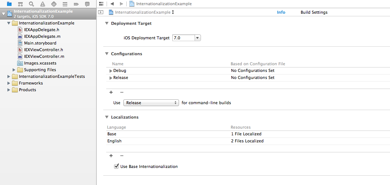Expand the Products group
390x185 pixels.
coord(9,90)
